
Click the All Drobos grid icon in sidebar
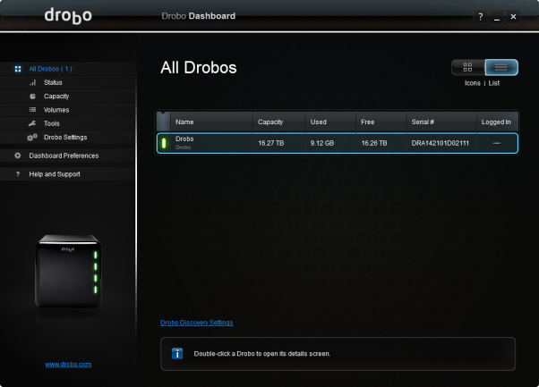[18, 69]
